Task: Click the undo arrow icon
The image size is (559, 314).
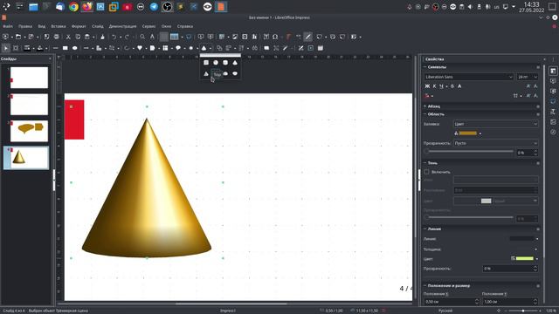Action: click(x=114, y=37)
